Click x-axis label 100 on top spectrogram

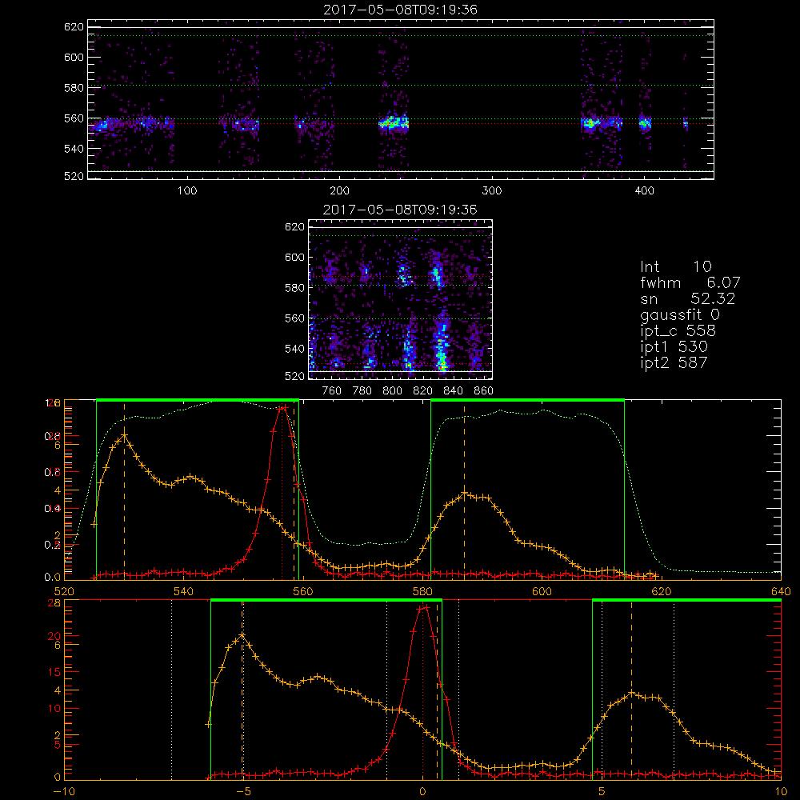187,191
